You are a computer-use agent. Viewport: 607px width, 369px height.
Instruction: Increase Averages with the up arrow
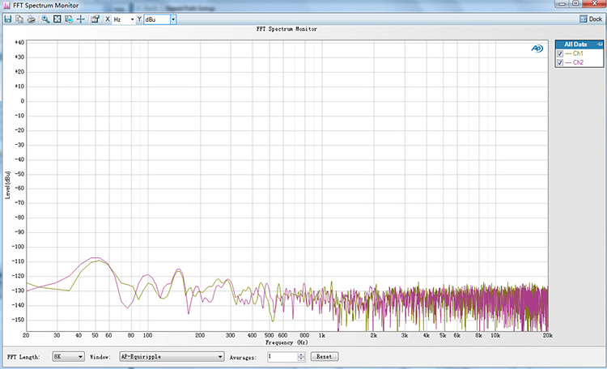300,354
